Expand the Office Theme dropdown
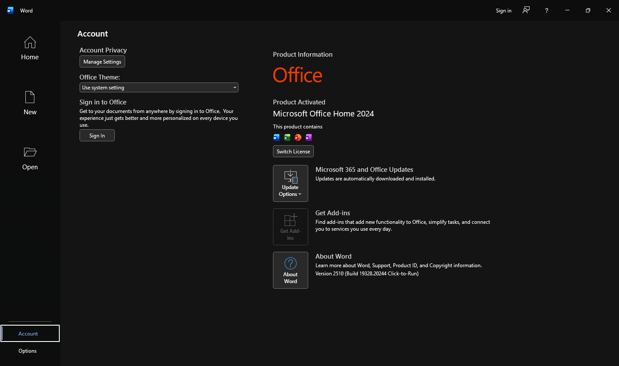The width and height of the screenshot is (619, 366). pos(159,88)
